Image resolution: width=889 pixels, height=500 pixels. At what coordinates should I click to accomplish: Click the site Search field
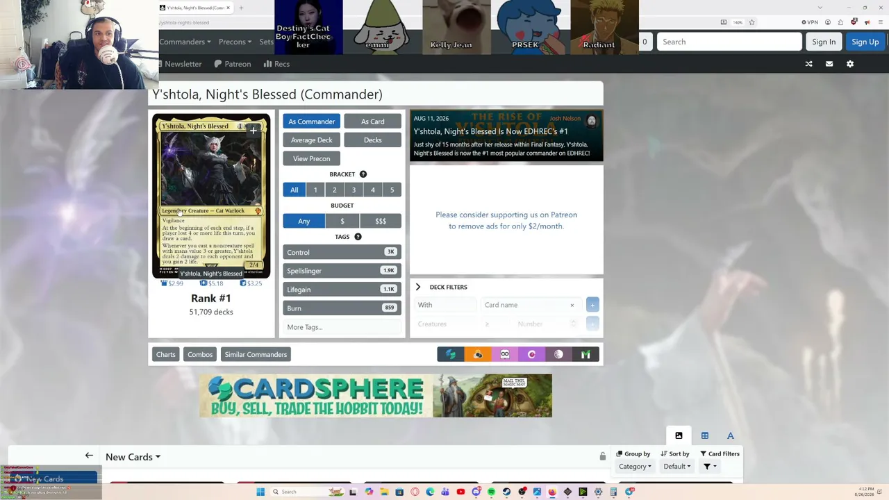pos(729,42)
